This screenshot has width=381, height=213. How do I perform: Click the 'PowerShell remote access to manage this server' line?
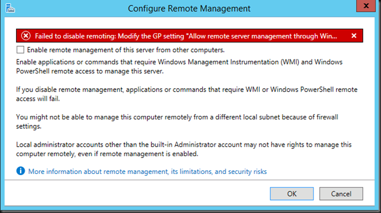[90, 71]
